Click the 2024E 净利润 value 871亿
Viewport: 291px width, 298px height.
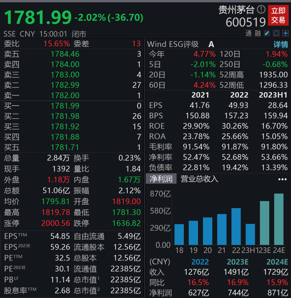pos(278,293)
